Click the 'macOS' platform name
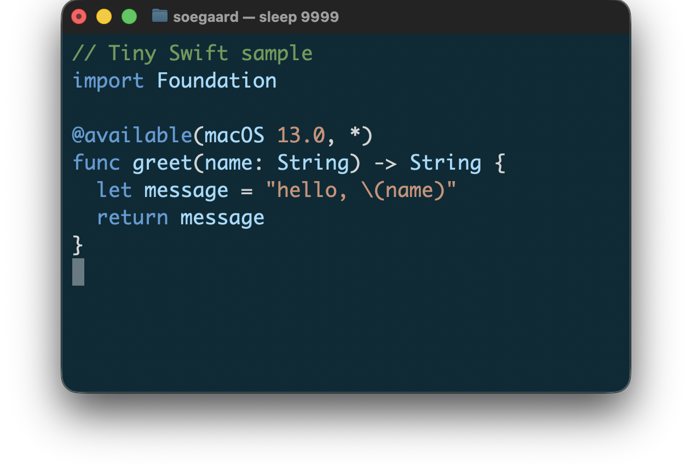 click(x=234, y=135)
